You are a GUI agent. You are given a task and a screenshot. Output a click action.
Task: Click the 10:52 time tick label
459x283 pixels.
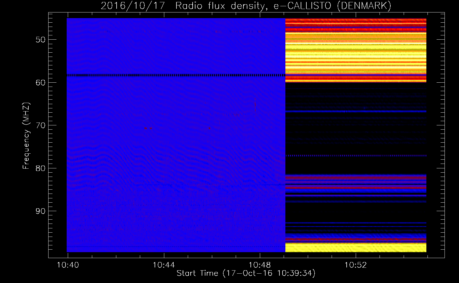pyautogui.click(x=355, y=265)
